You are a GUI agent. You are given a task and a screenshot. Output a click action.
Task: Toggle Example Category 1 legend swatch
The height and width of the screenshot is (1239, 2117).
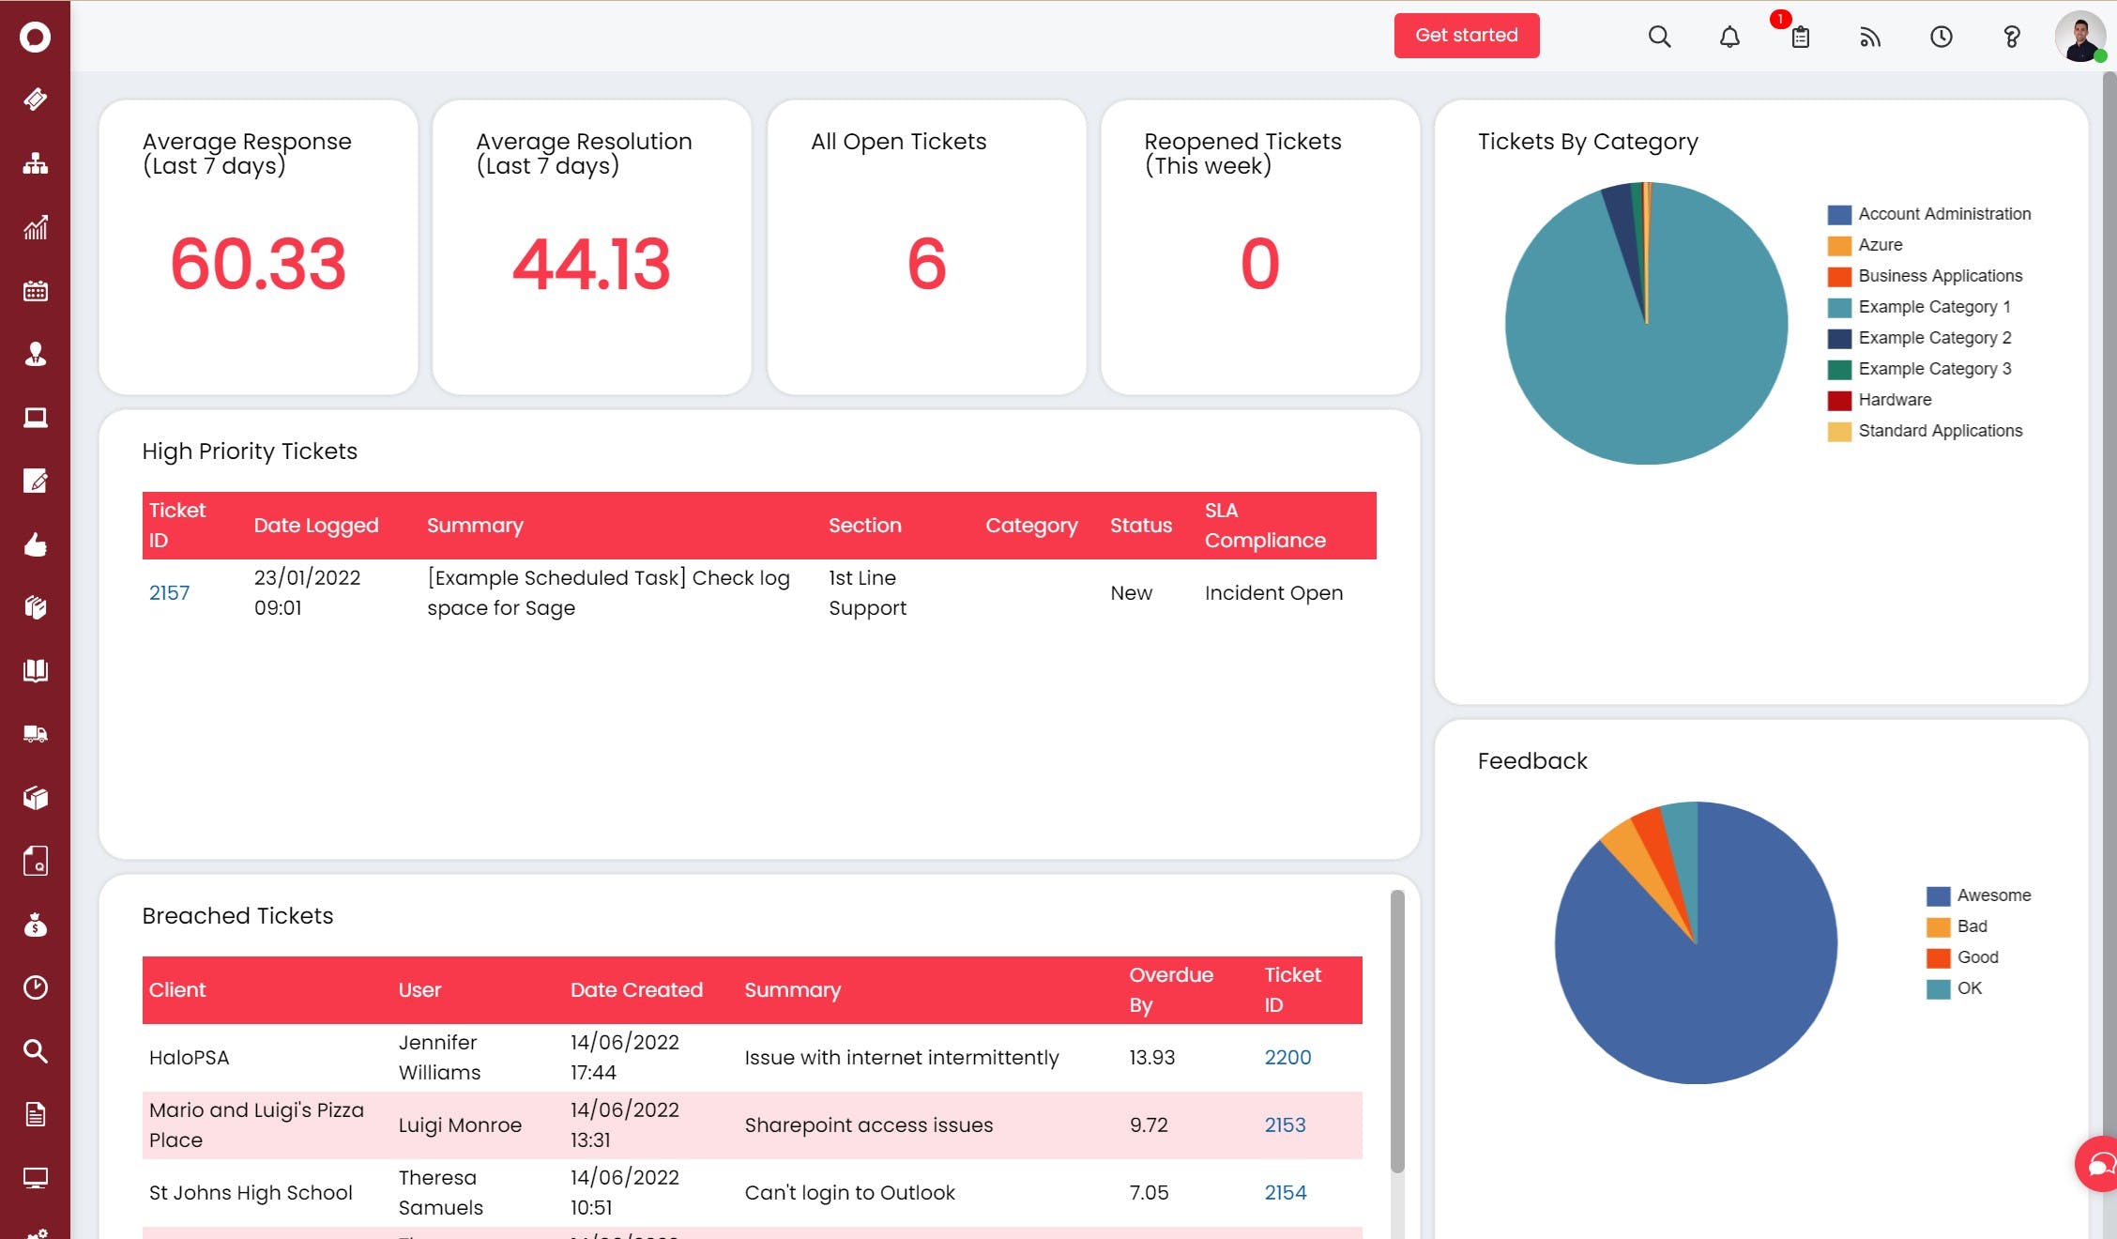(x=1839, y=307)
